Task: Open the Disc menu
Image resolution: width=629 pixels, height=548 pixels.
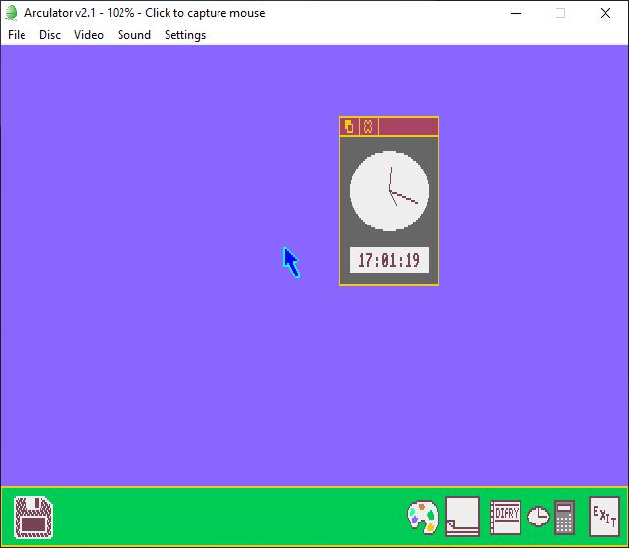Action: tap(50, 35)
